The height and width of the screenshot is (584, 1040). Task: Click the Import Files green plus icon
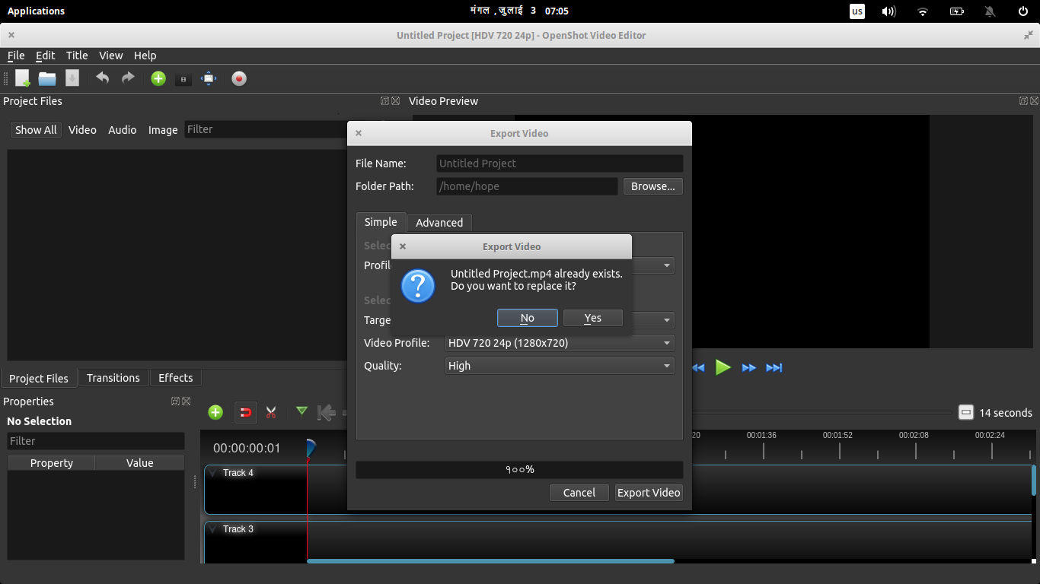point(158,78)
